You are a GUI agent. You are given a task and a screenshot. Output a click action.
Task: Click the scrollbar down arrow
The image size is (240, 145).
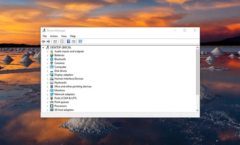pyautogui.click(x=197, y=110)
